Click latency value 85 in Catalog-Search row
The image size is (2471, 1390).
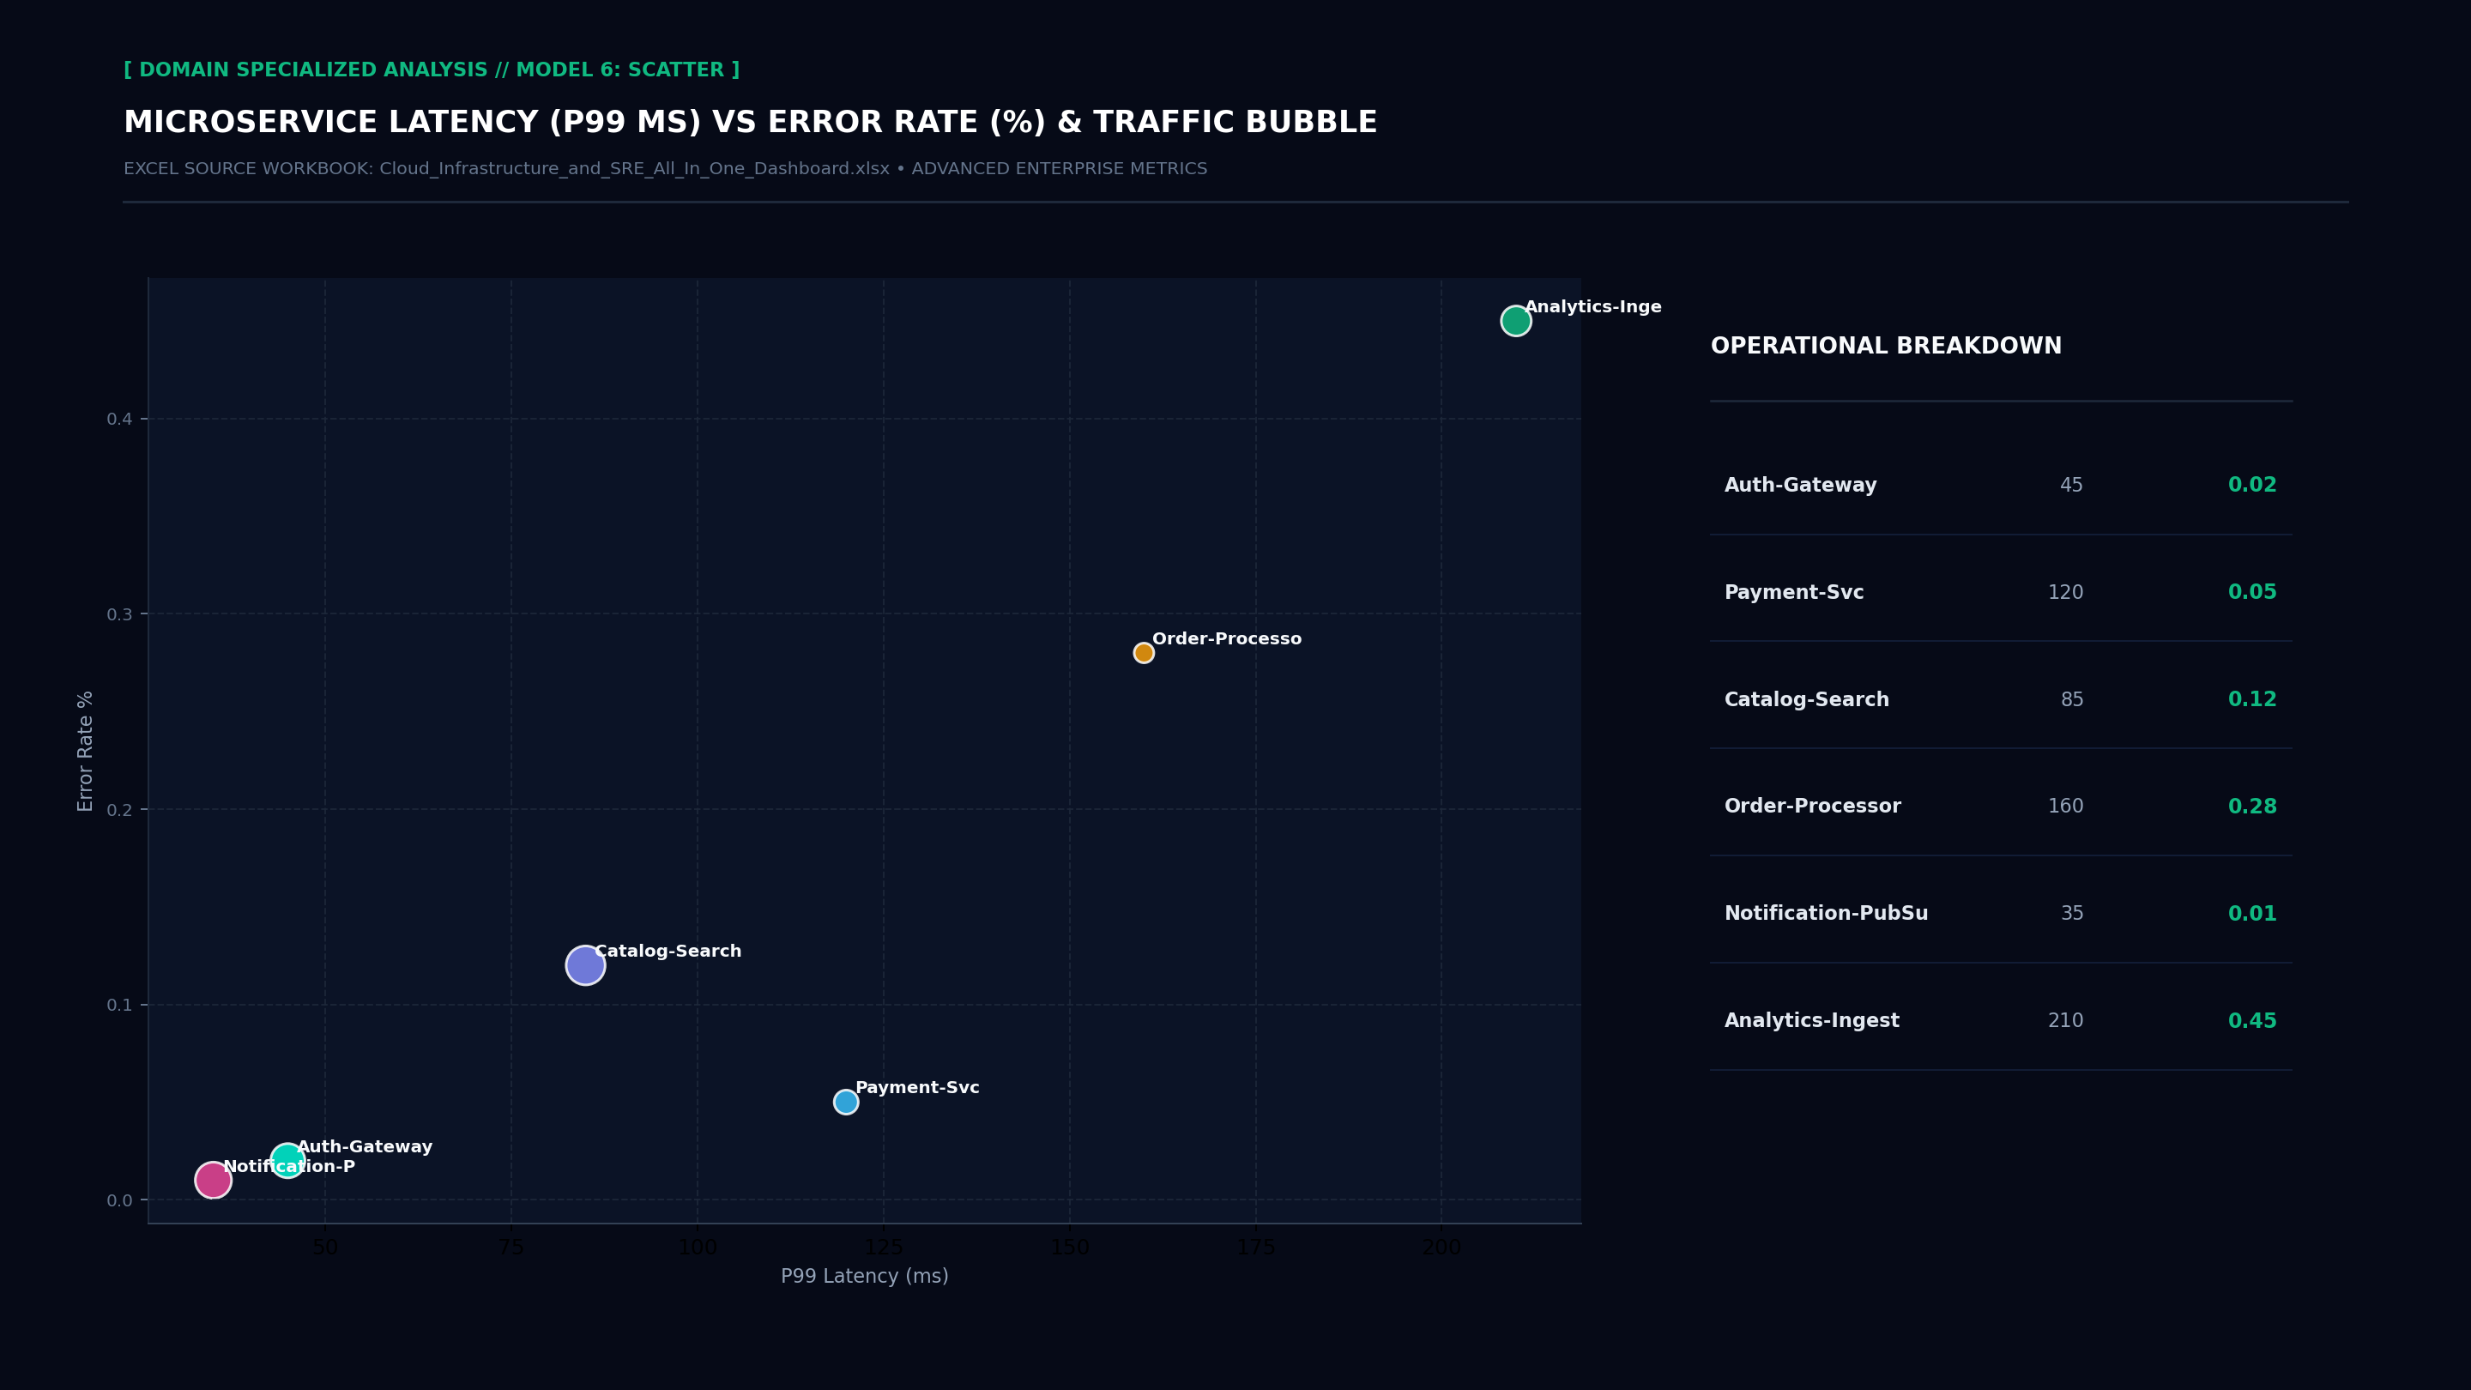pyautogui.click(x=2072, y=700)
